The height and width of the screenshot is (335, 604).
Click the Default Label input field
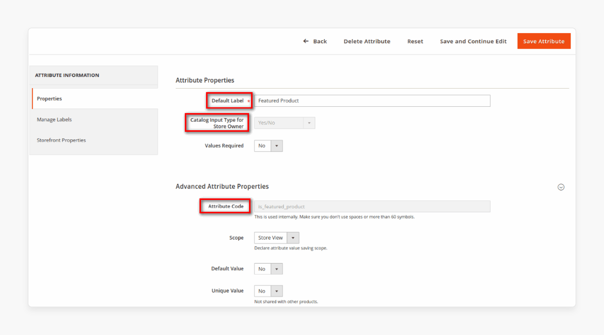(x=372, y=101)
